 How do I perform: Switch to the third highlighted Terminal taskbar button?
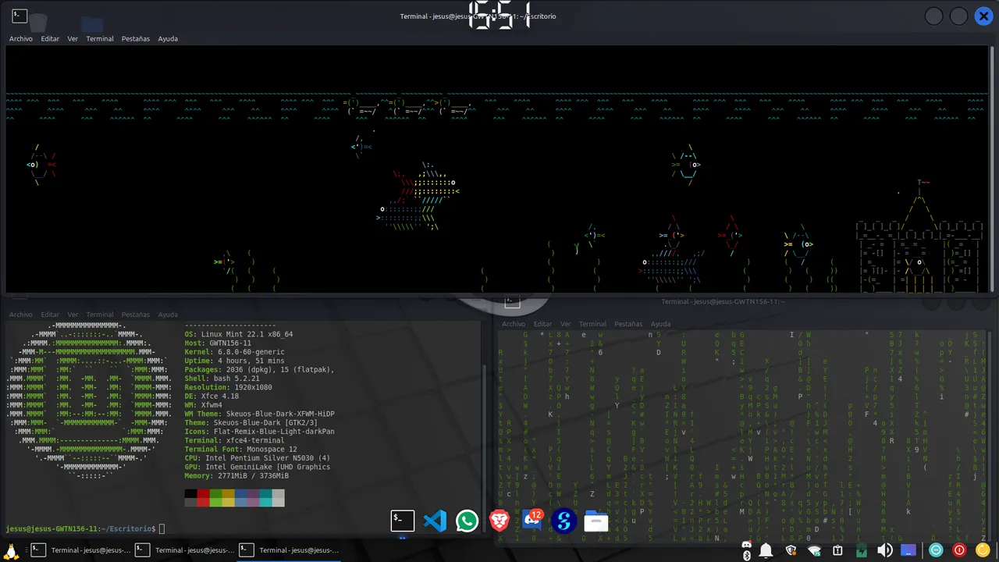[289, 550]
